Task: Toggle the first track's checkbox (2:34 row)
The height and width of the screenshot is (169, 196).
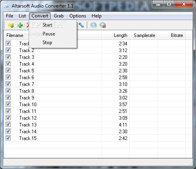Action: coord(8,43)
